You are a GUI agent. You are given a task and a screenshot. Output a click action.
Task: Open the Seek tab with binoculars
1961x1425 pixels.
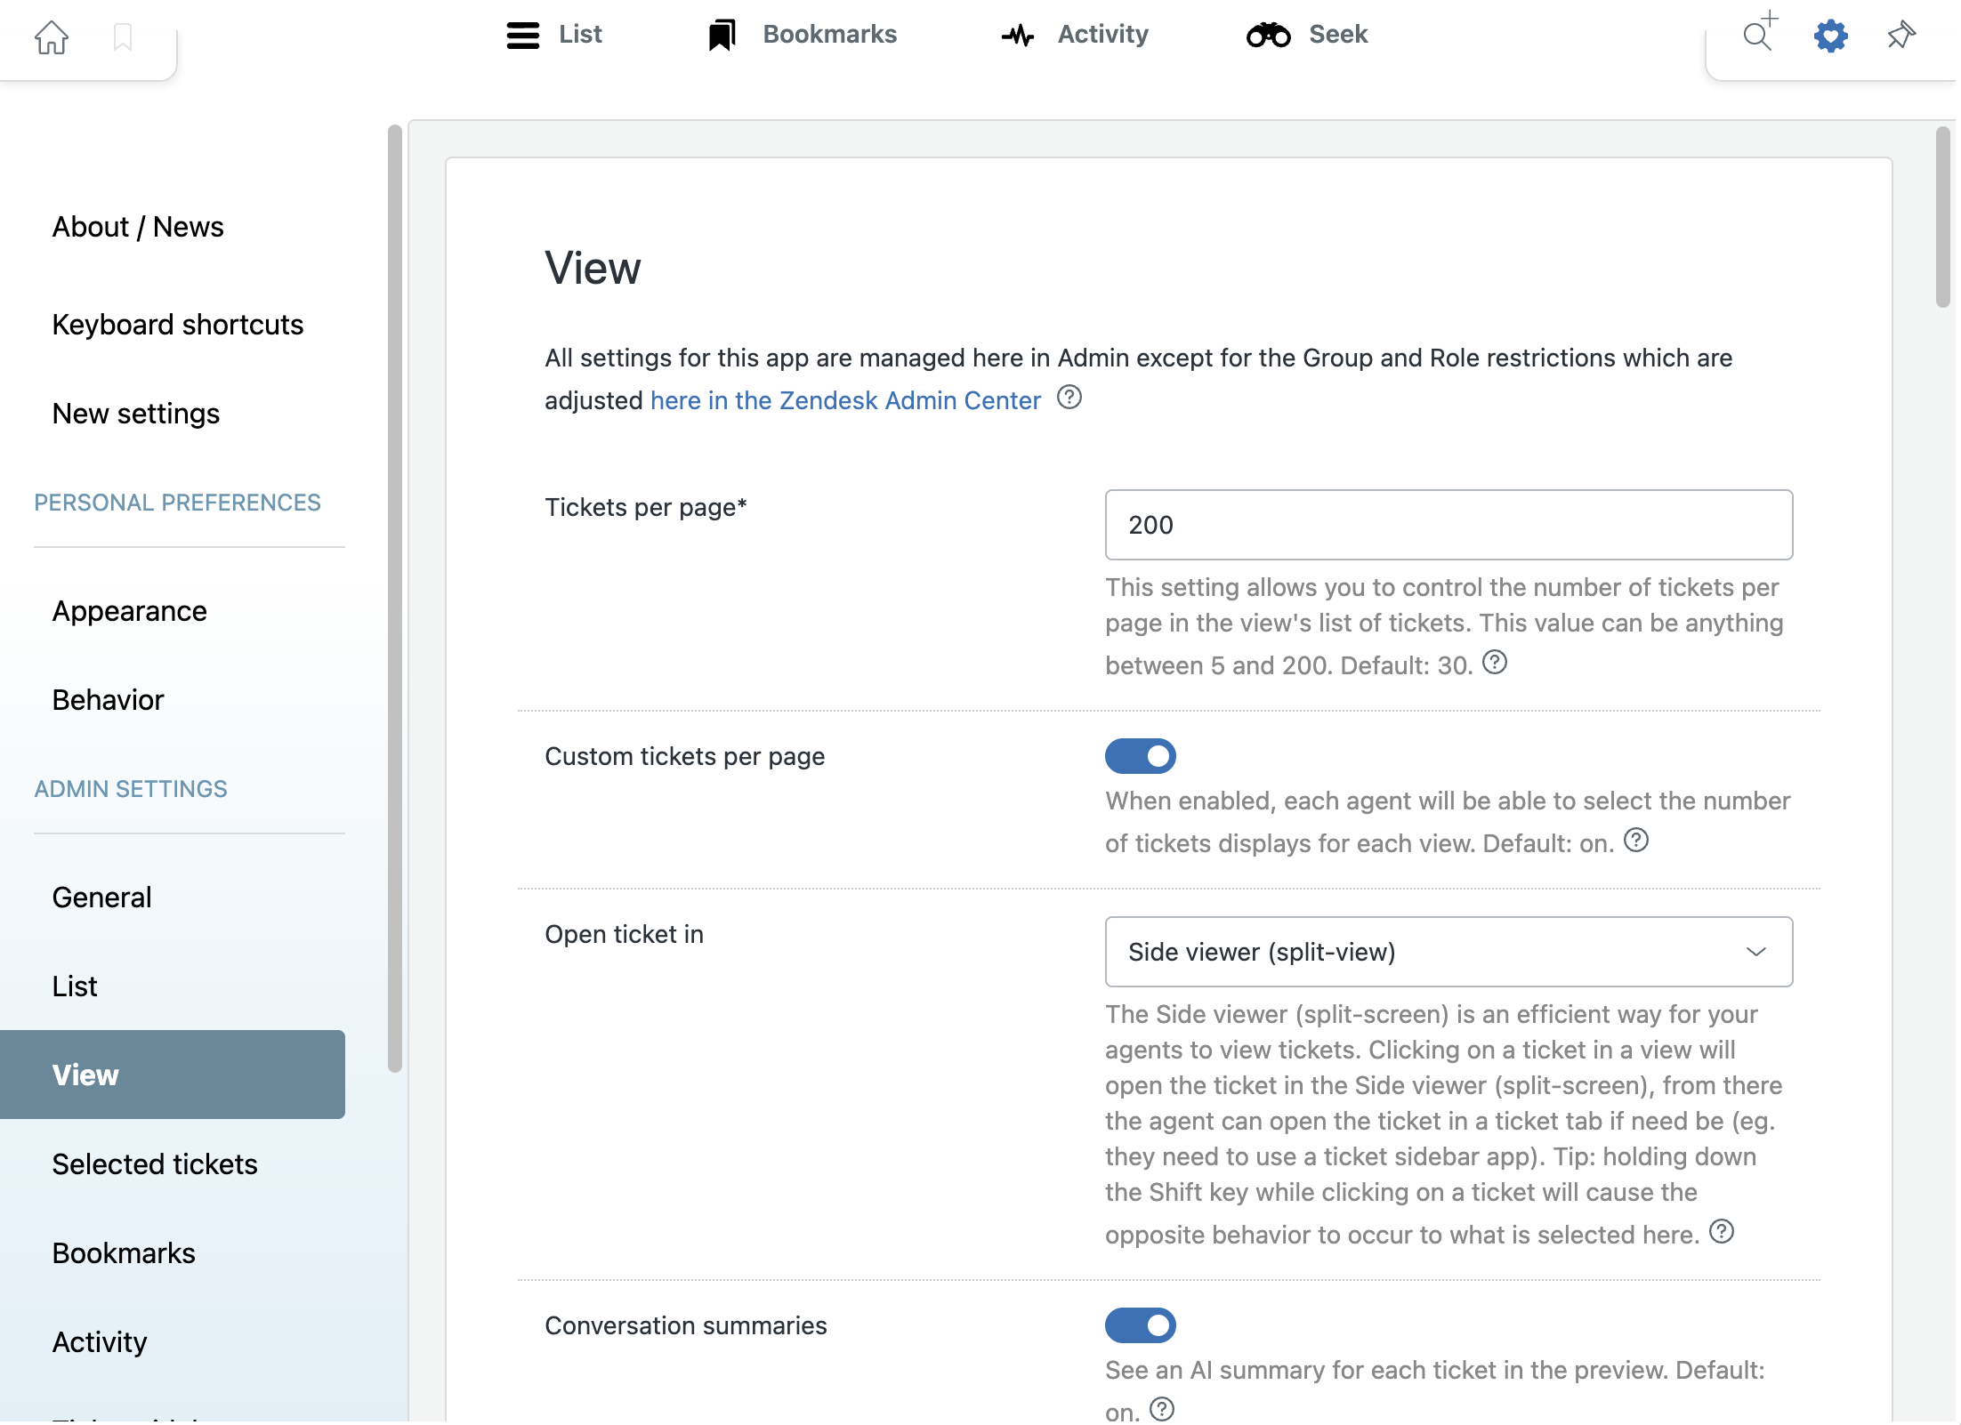coord(1306,35)
